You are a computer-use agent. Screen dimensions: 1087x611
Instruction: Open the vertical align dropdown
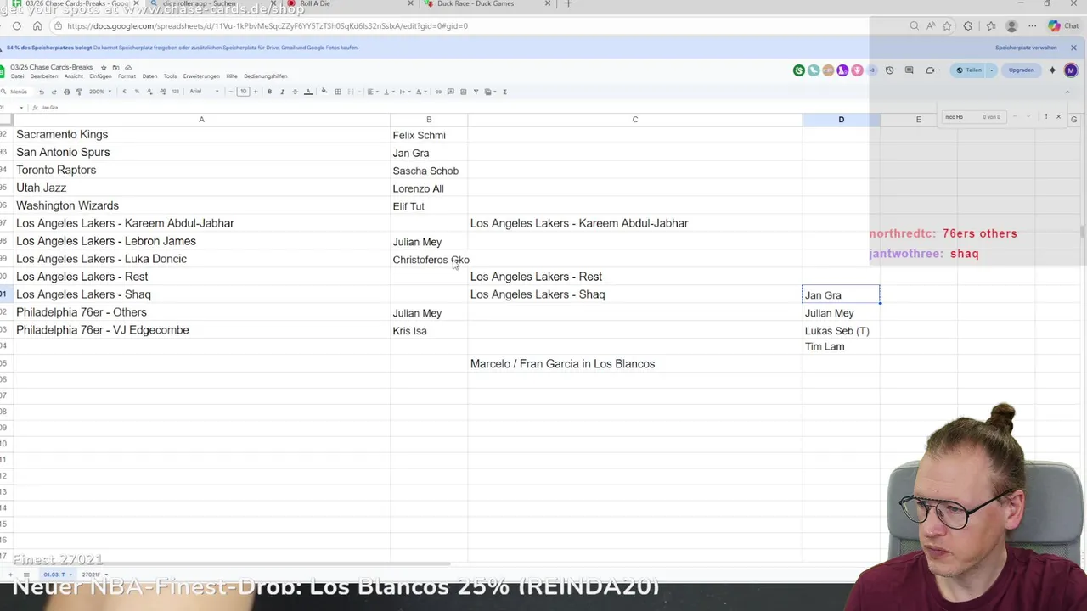[388, 92]
